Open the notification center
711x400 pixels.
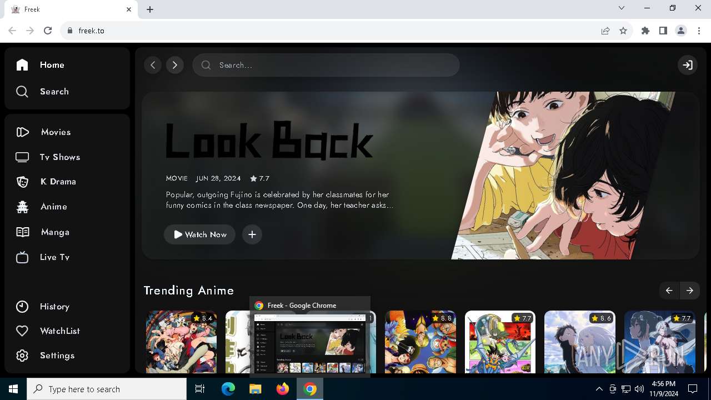click(x=693, y=389)
